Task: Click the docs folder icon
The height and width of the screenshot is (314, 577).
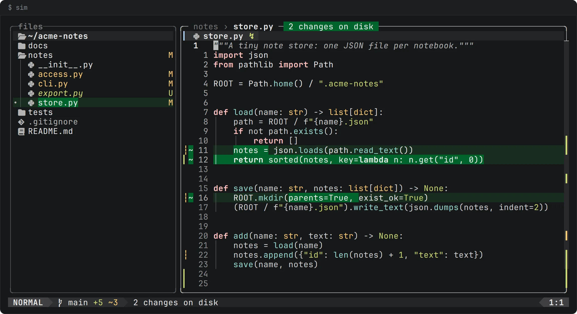Action: (22, 46)
